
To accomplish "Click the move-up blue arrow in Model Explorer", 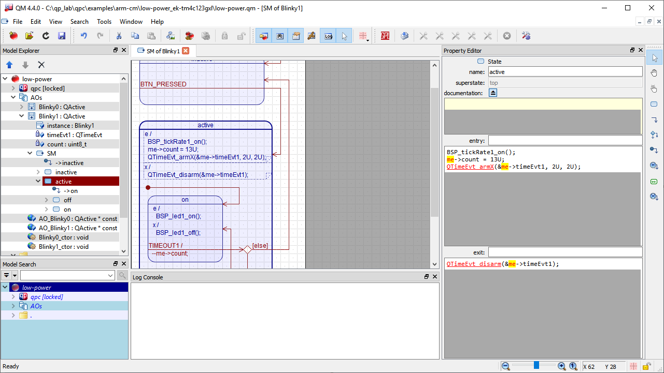I will pos(9,65).
